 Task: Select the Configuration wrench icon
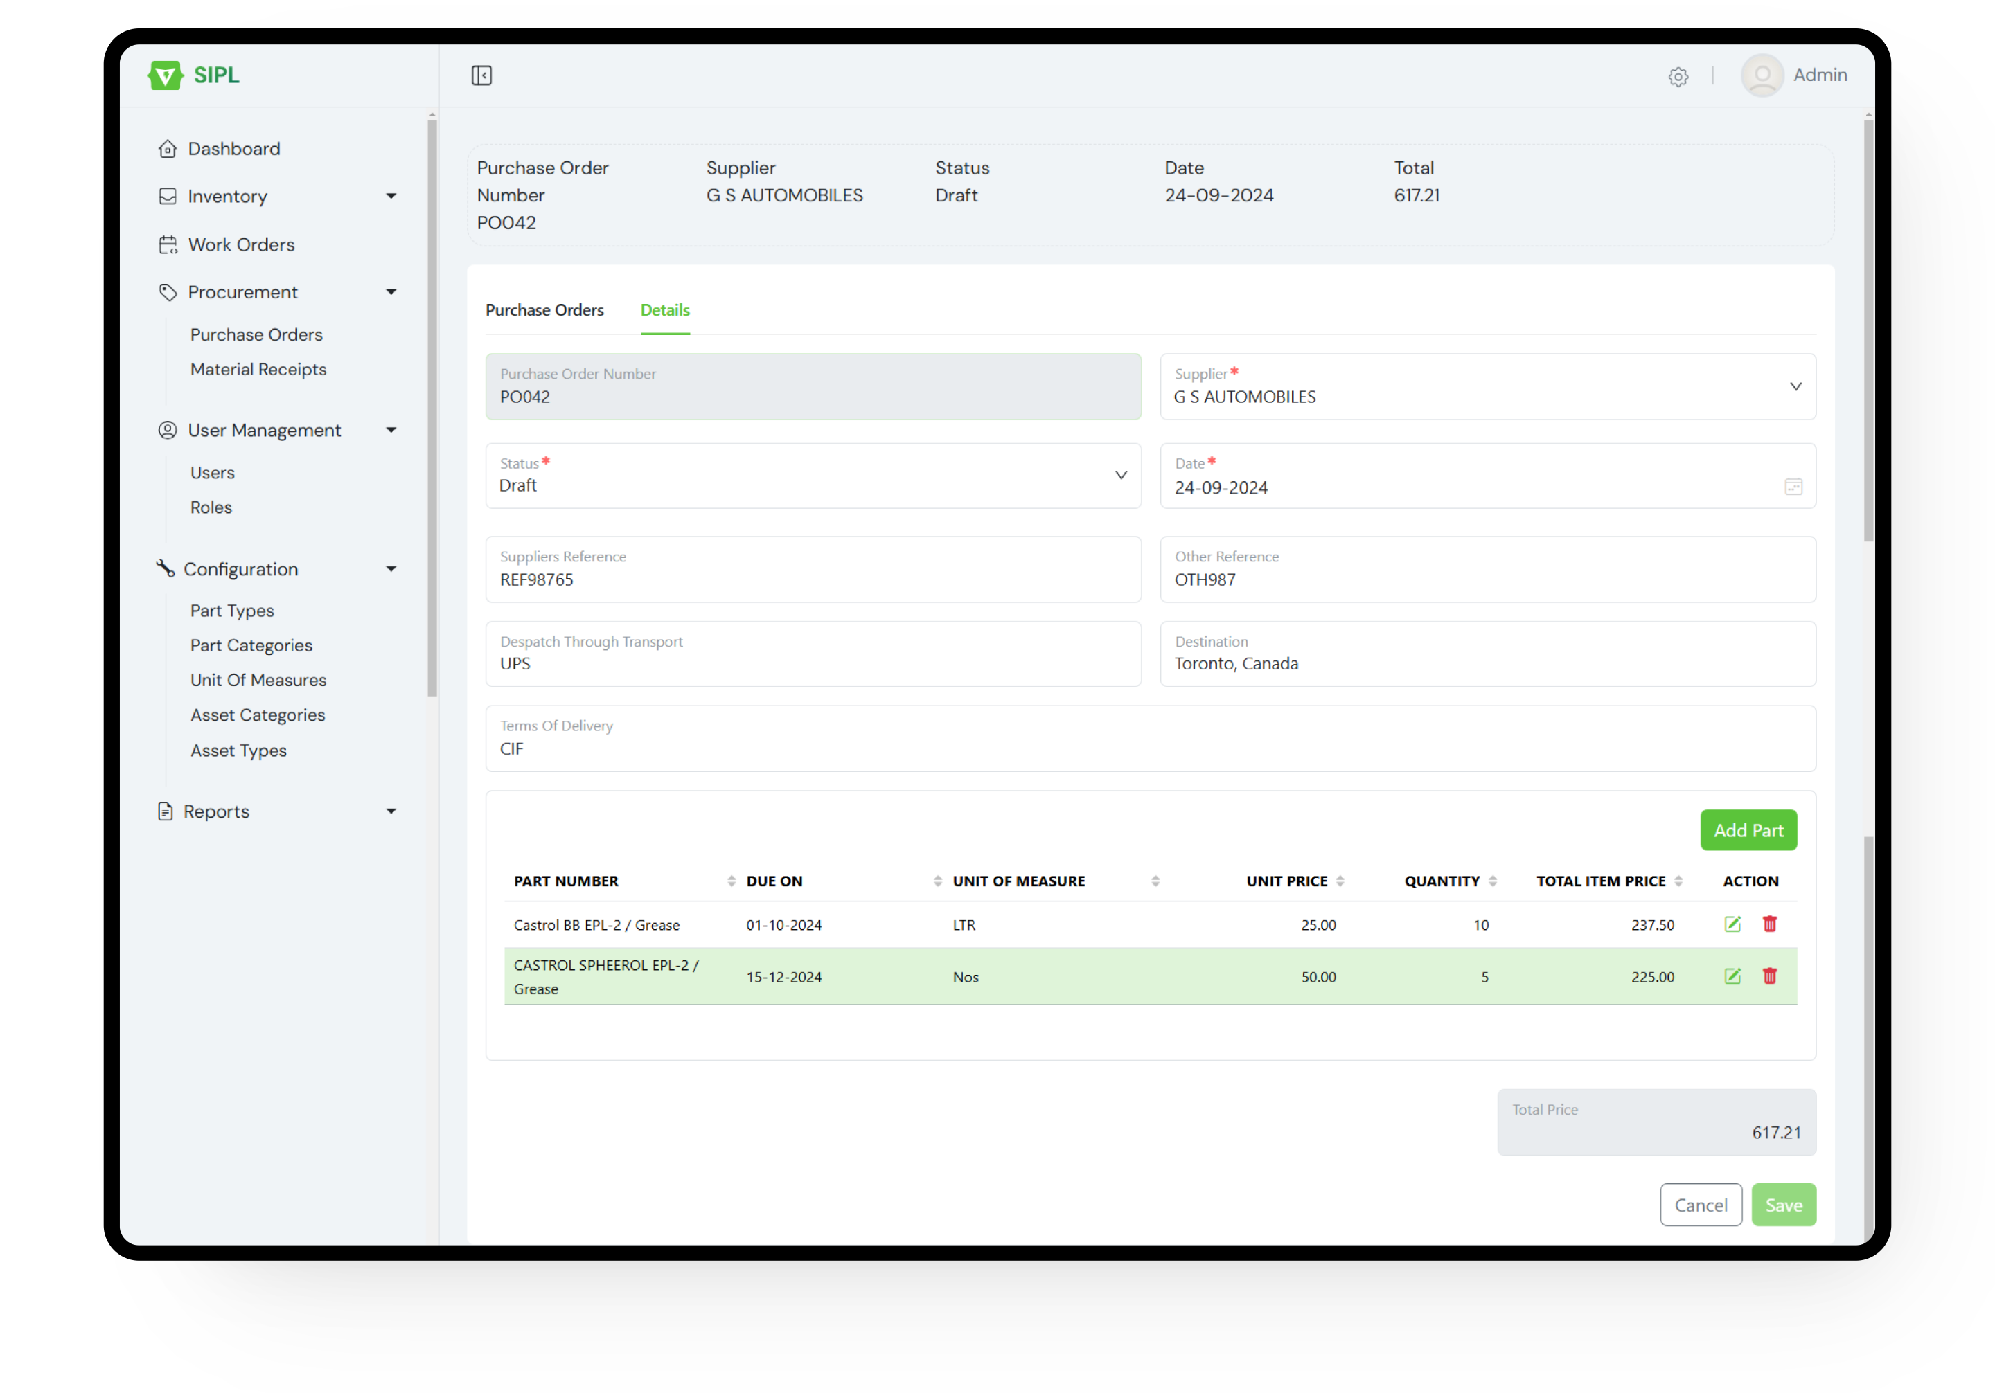coord(167,569)
